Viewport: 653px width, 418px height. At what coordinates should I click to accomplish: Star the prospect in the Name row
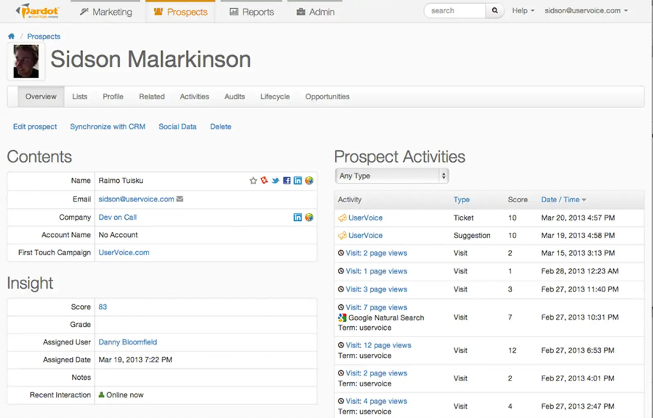click(253, 180)
